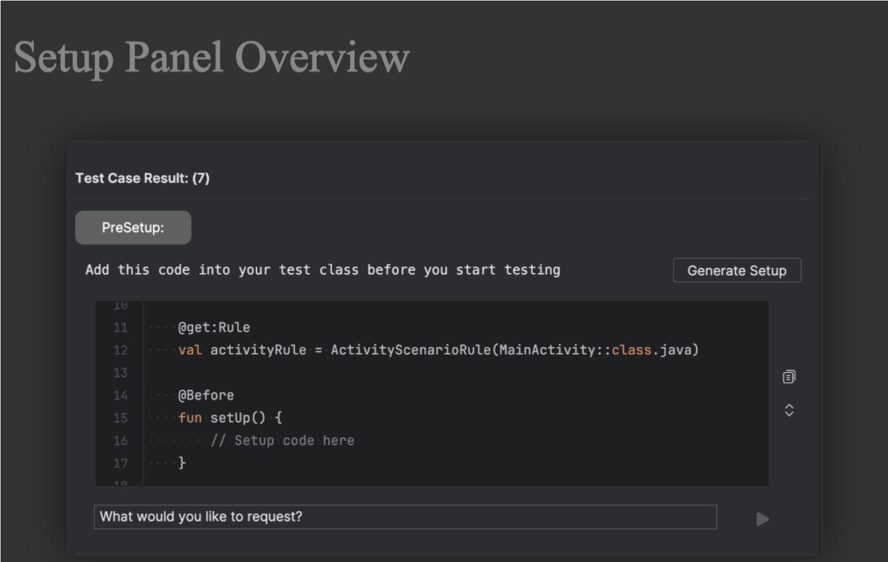Focus the 'What would you like to request?' field
The width and height of the screenshot is (888, 562).
pyautogui.click(x=405, y=517)
